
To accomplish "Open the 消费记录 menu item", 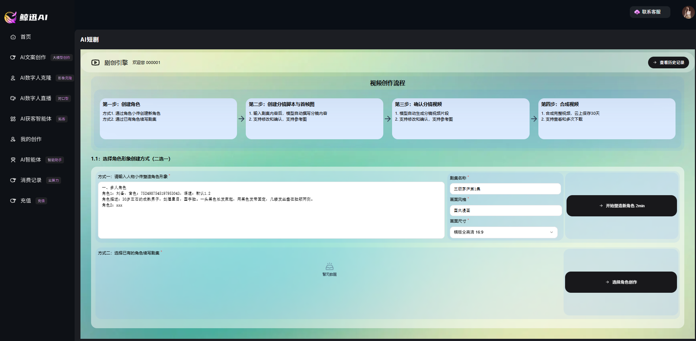I will (31, 180).
